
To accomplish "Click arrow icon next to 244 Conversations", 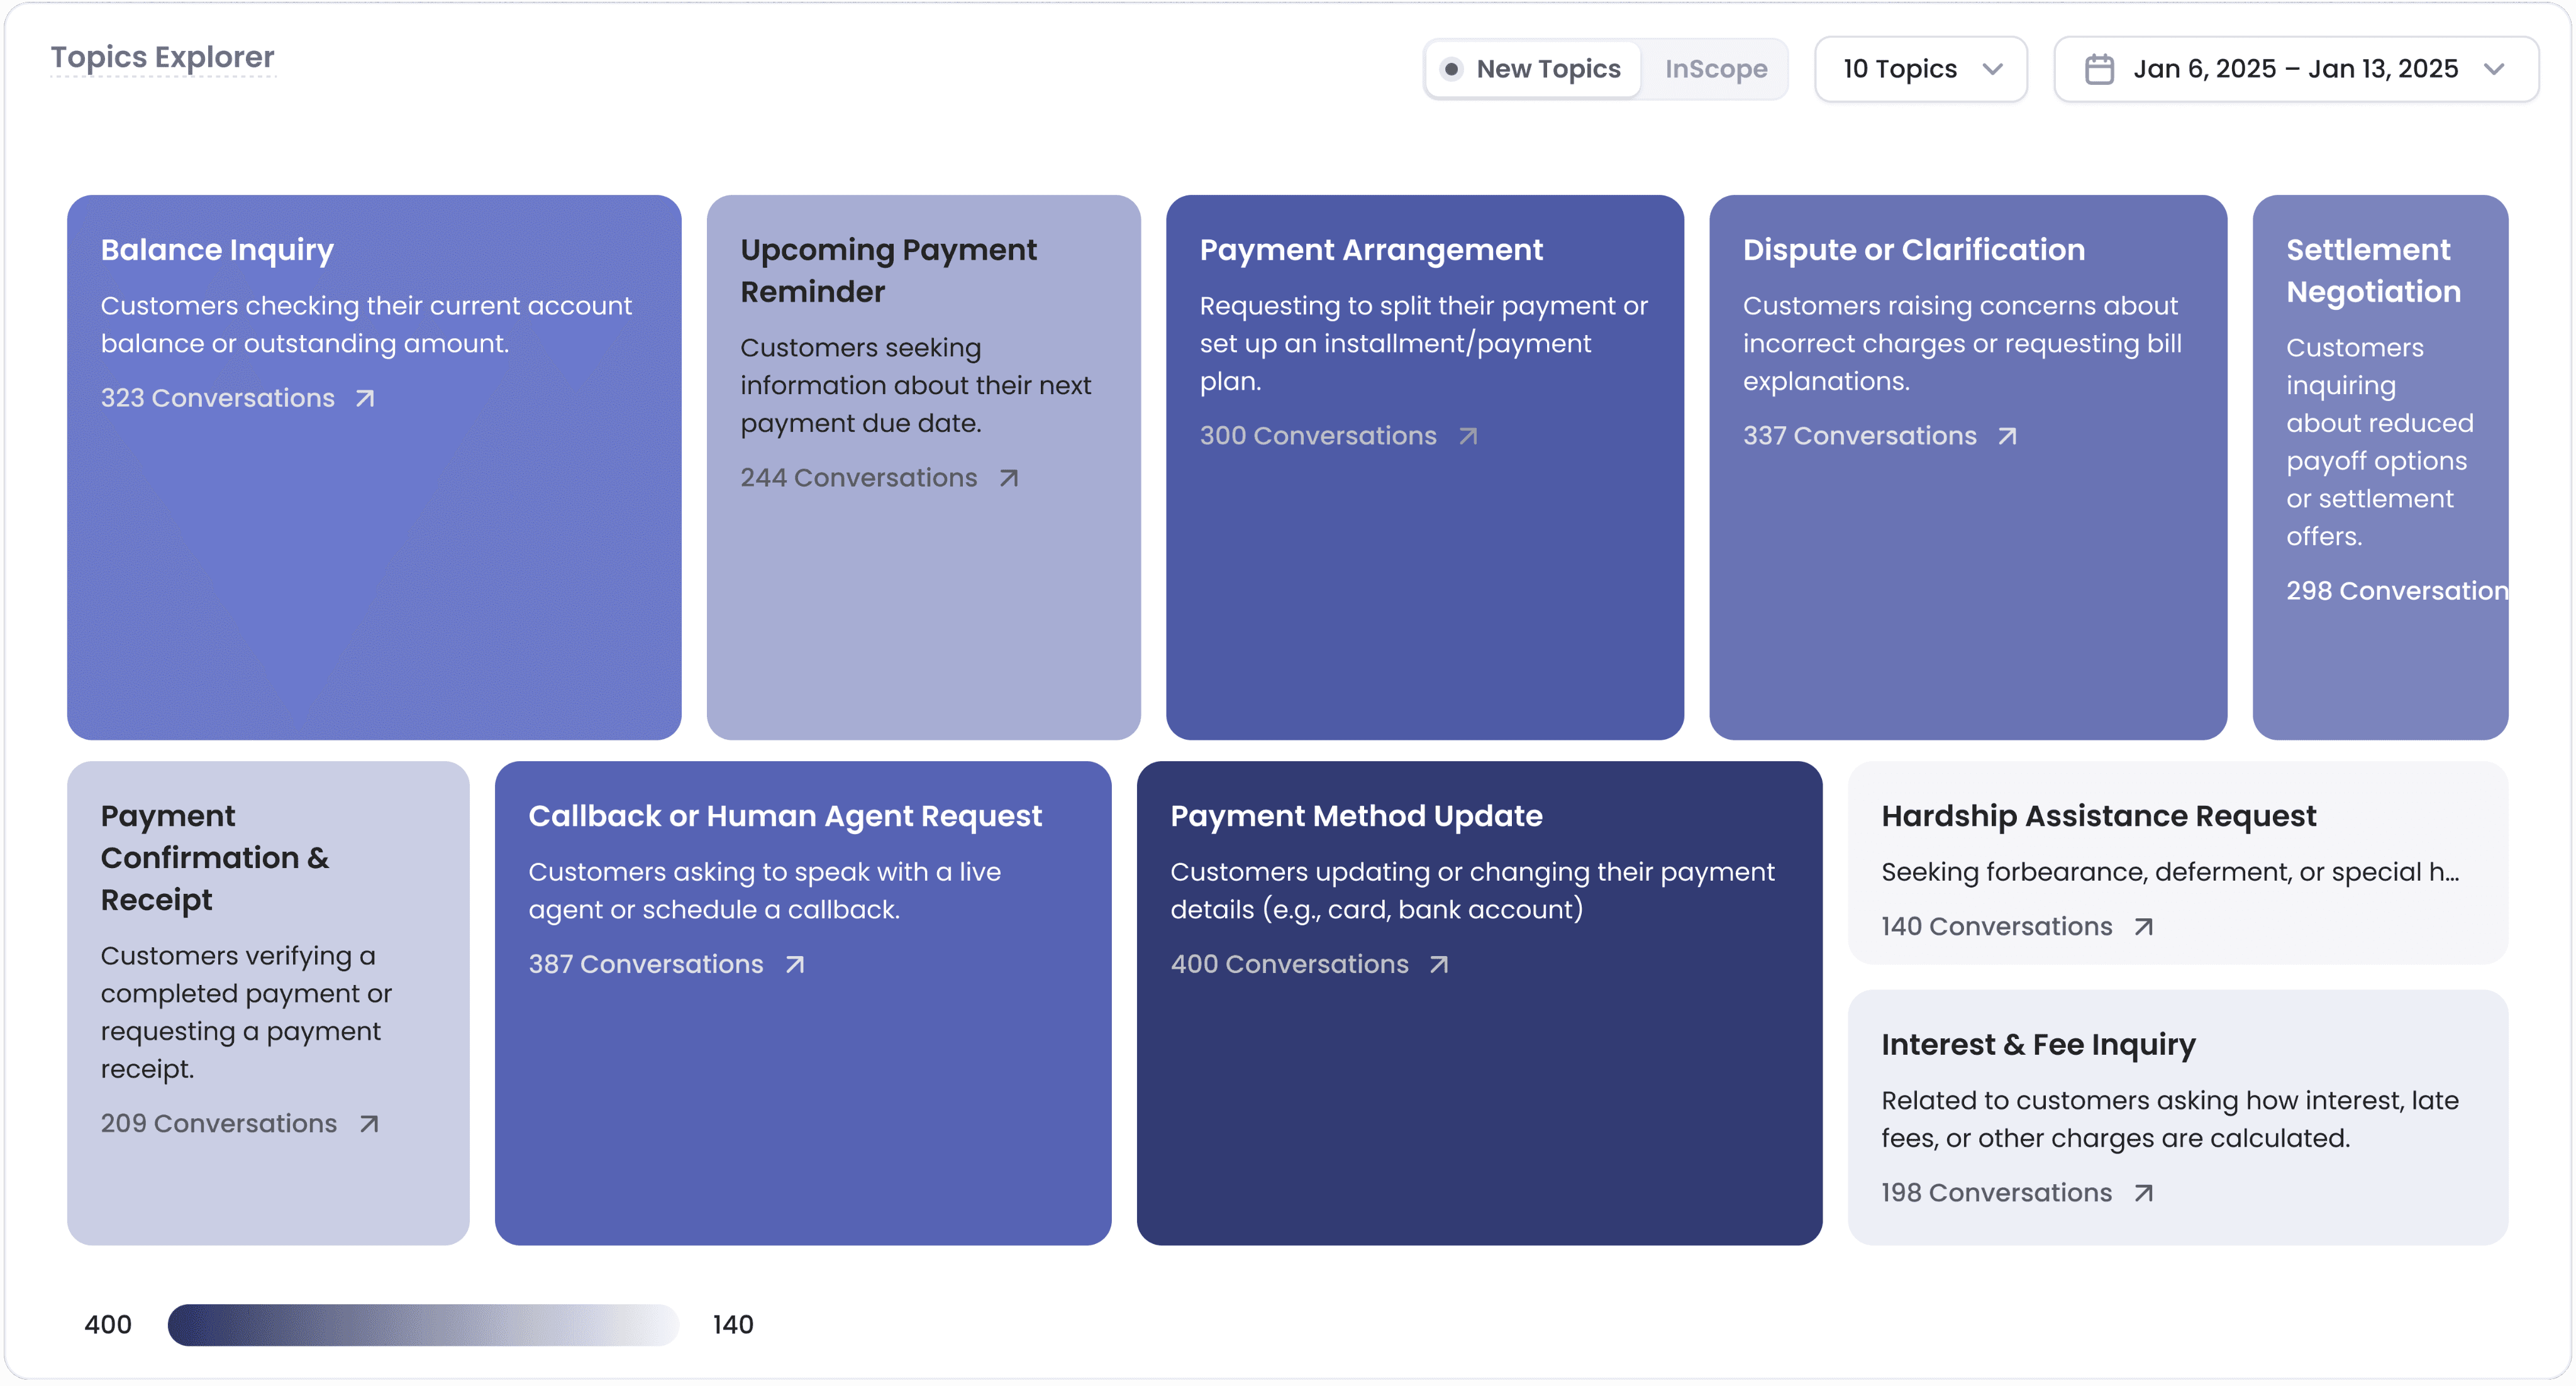I will (1009, 478).
